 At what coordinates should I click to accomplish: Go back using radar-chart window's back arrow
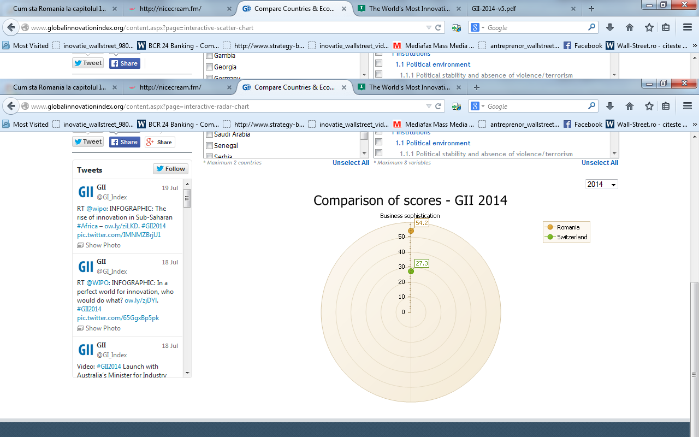11,107
